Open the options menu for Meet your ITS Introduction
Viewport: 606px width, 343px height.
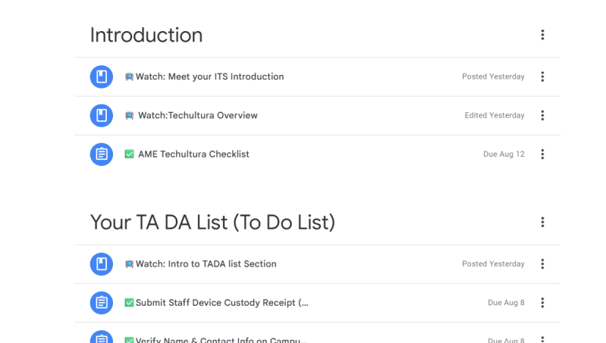pyautogui.click(x=542, y=76)
